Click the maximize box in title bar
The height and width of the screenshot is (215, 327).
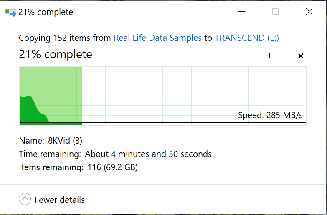point(275,12)
